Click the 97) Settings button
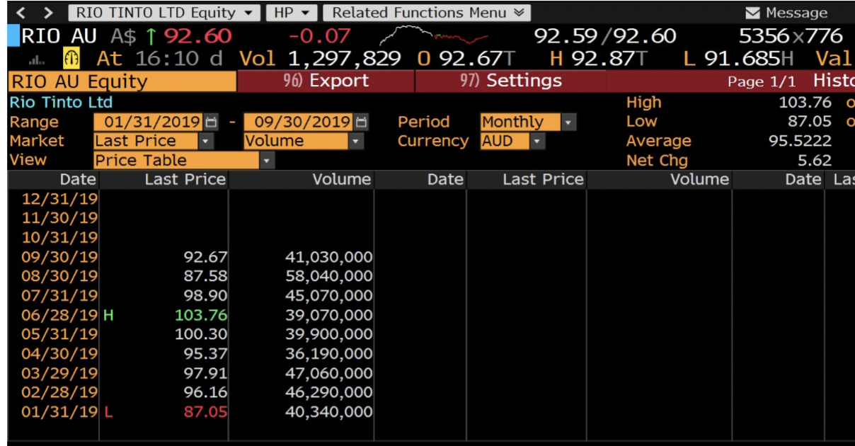 pyautogui.click(x=510, y=81)
